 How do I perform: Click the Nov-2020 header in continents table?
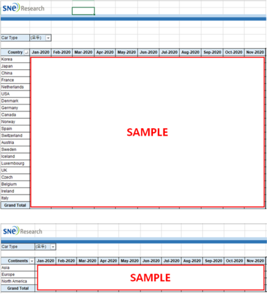tap(255, 261)
